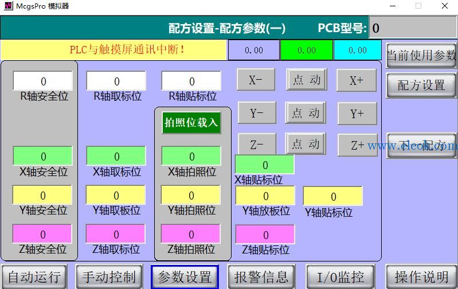Image resolution: width=458 pixels, height=289 pixels.
Task: Click the 配方设置-配方参数(一) title text
Action: (227, 28)
